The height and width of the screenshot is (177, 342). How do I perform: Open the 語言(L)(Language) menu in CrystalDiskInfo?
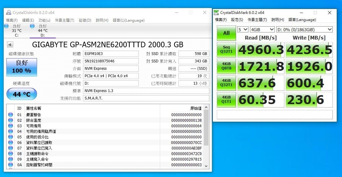pos(129,20)
